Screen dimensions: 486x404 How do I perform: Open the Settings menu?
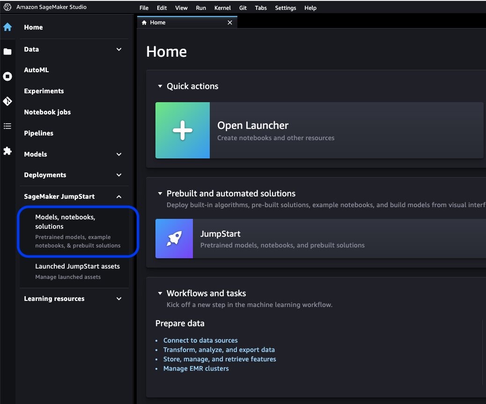coord(286,8)
